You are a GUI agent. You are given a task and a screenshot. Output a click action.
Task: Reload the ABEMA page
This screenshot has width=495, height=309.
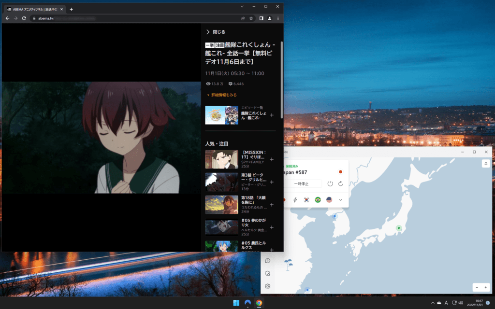24,18
